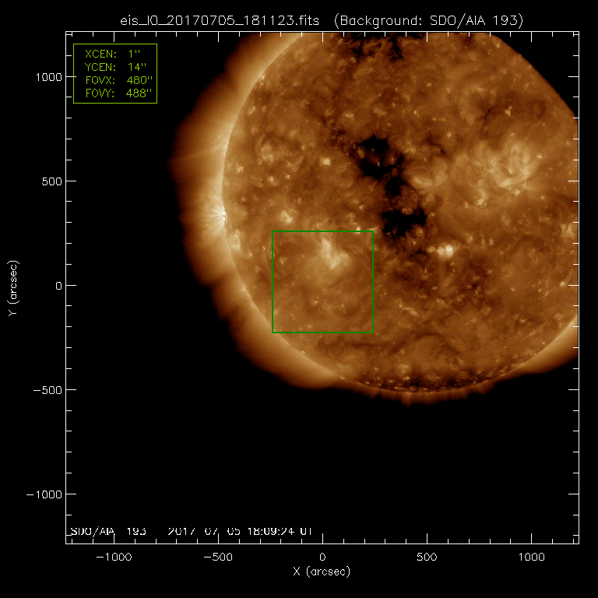Click the 1000 tick label on X axis
598x598 pixels.
(x=531, y=558)
